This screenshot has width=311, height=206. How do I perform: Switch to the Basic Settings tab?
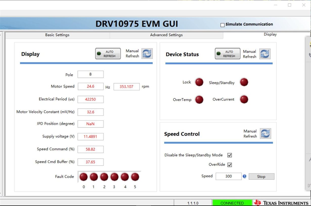57,35
